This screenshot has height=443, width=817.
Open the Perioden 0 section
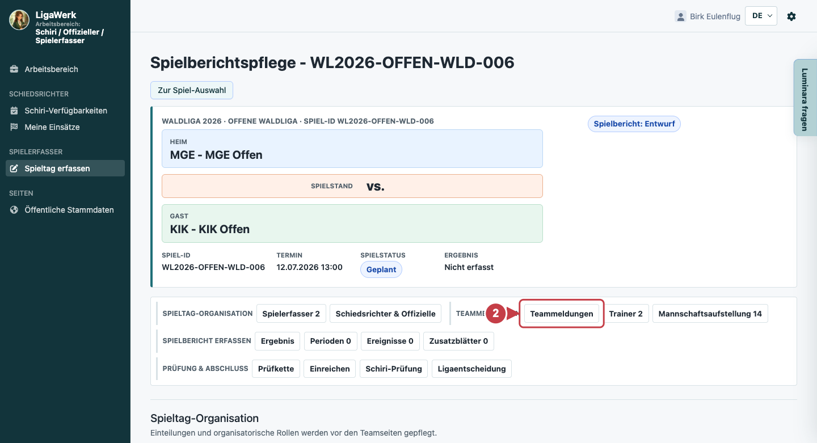(x=330, y=341)
